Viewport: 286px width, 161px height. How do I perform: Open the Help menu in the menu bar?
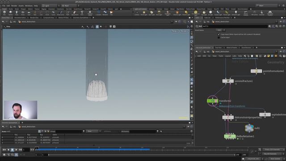(36, 6)
